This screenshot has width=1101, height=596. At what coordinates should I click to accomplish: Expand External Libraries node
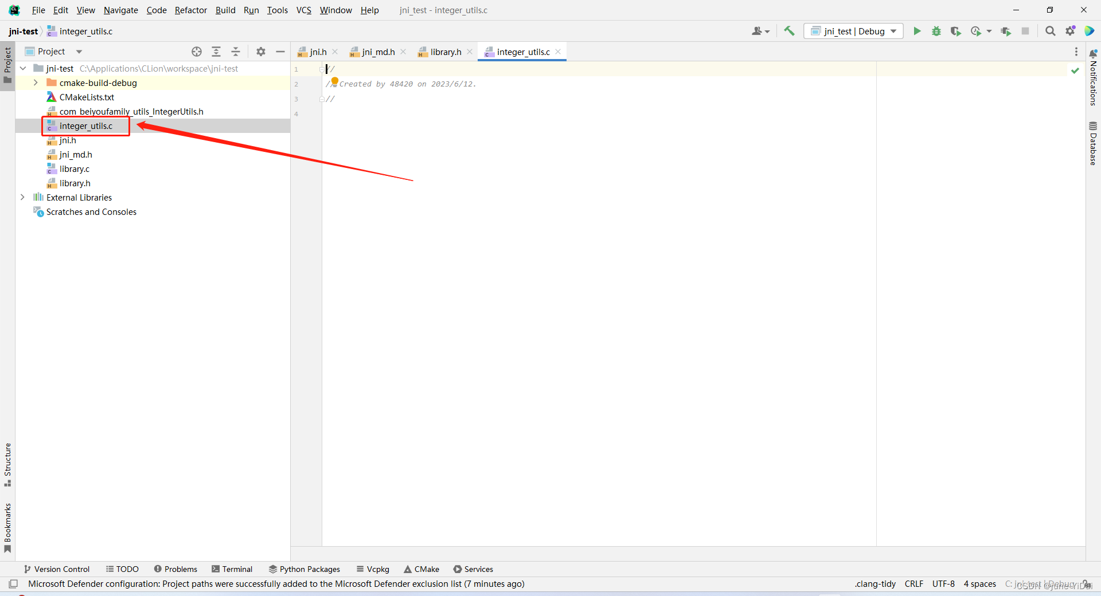(23, 197)
